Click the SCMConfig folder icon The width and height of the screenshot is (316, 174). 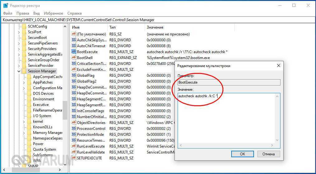point(24,26)
